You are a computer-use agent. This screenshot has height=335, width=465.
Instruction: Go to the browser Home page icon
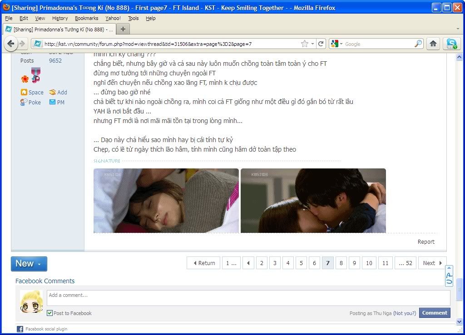tap(433, 44)
